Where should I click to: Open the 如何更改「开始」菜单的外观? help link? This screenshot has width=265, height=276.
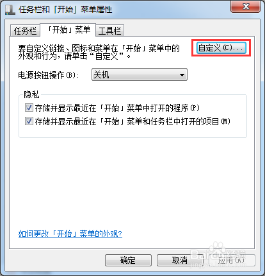coord(70,234)
